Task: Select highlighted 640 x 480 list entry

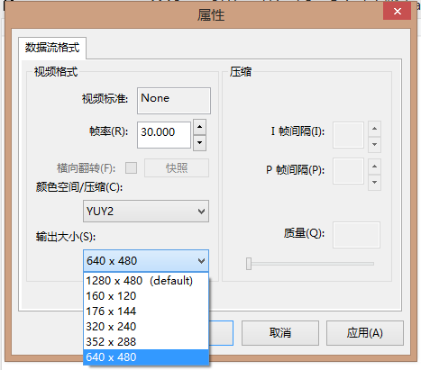Action: tap(146, 357)
